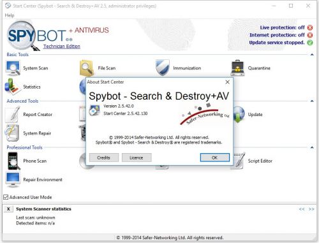Click the red Live protection status icon

click(x=310, y=27)
